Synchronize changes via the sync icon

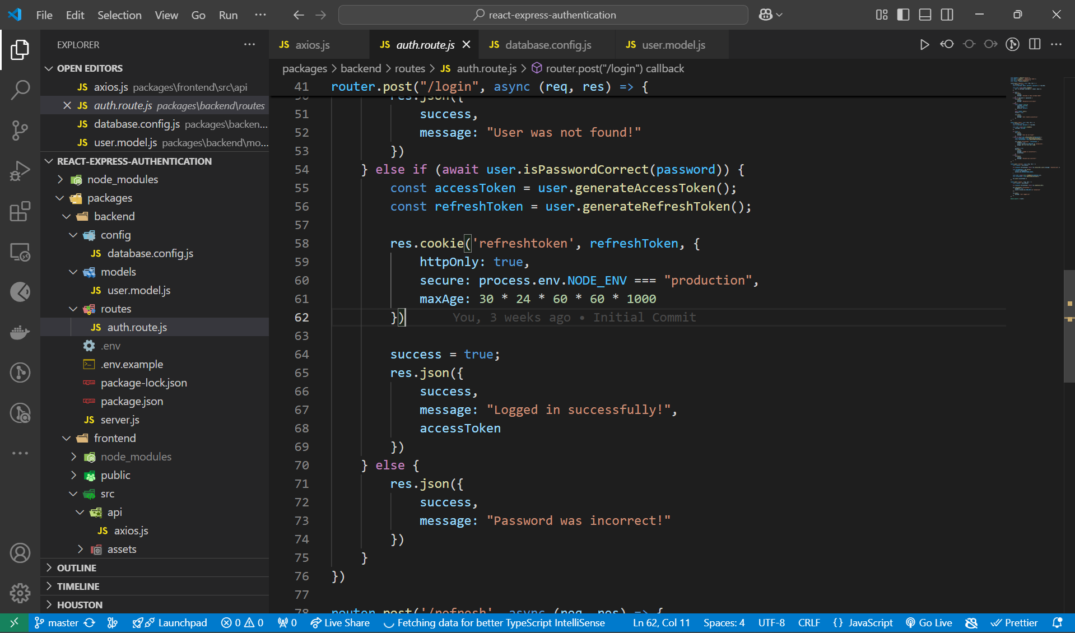[x=90, y=623]
